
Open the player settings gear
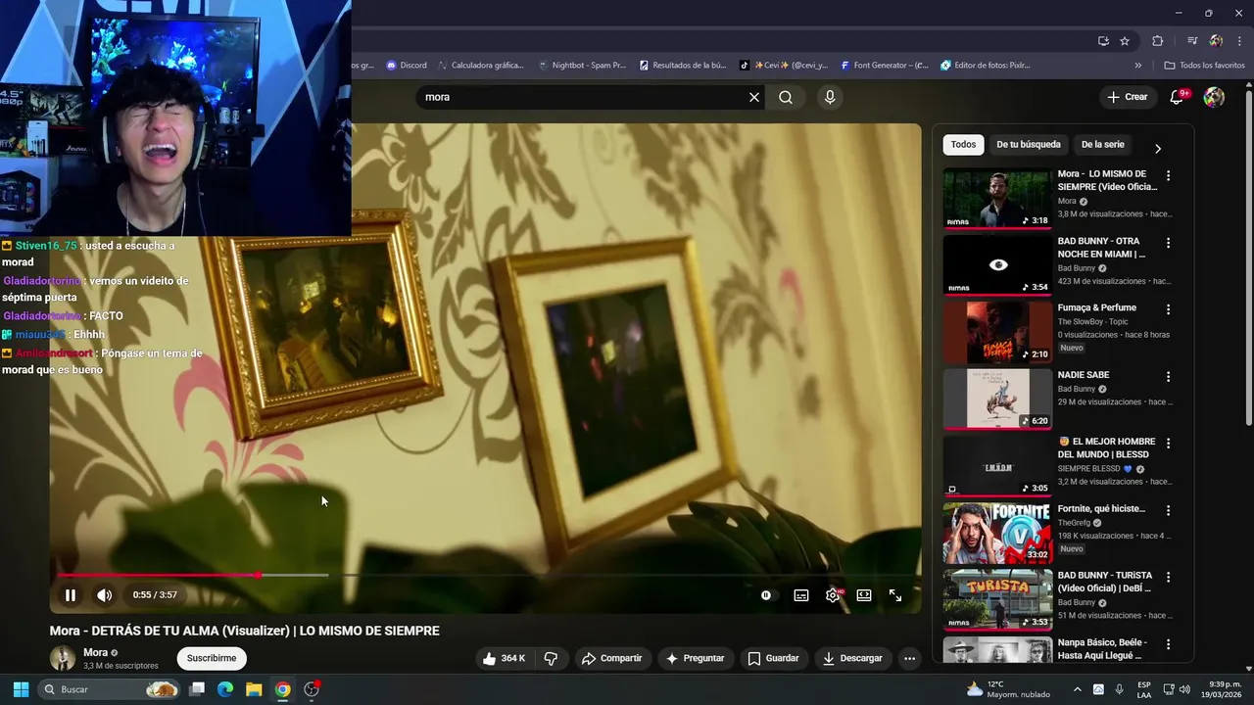[x=833, y=595]
